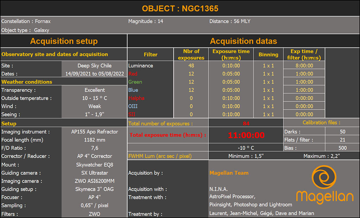The image size is (360, 218).
Task: Click the Red filter row label
Action: pos(133,74)
